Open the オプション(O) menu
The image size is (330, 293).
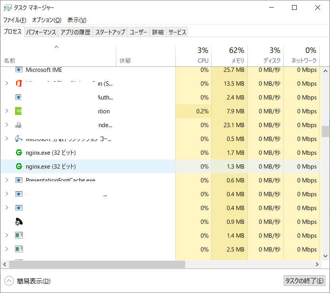click(47, 20)
